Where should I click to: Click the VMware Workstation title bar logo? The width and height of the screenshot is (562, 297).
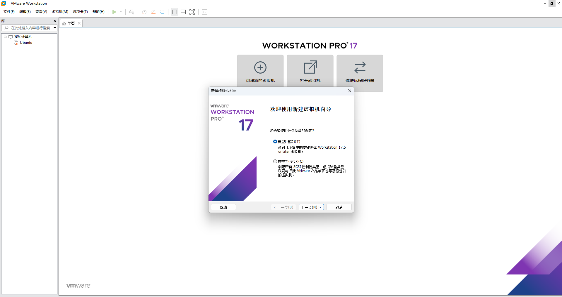click(4, 3)
